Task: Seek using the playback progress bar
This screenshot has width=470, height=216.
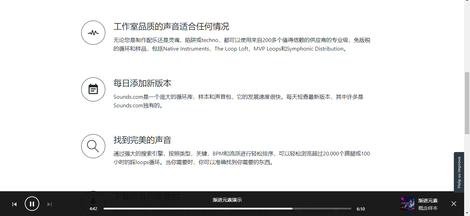Action: click(227, 208)
